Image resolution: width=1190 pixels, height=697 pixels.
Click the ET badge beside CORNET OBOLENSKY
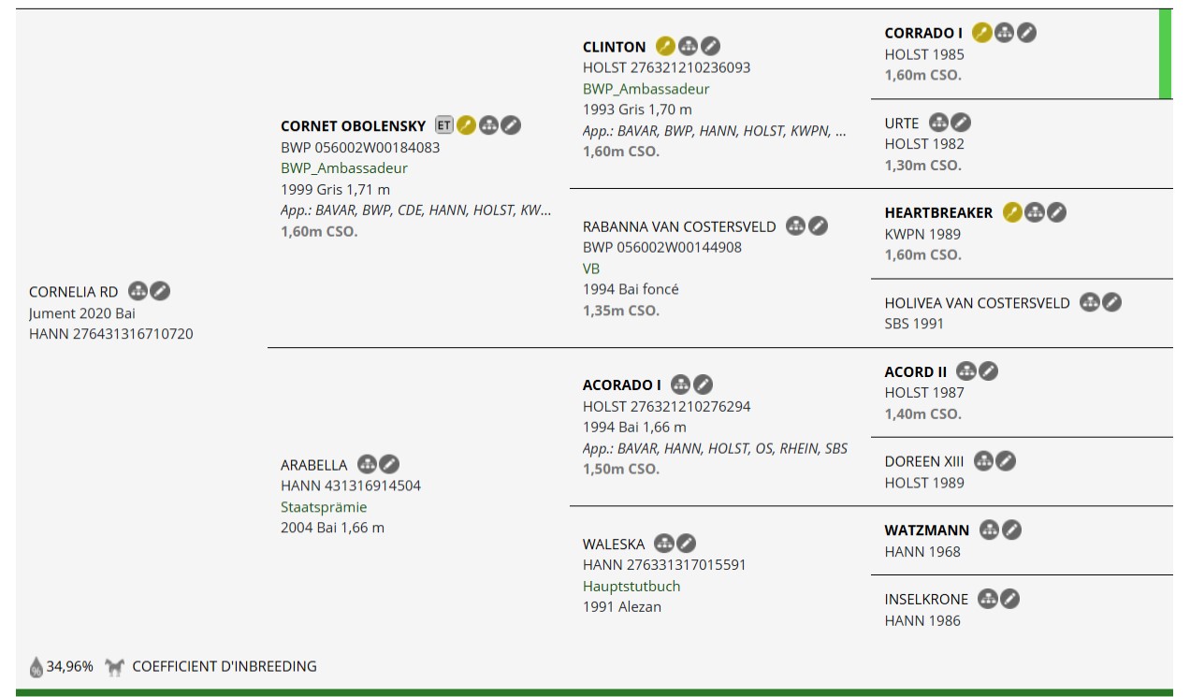444,125
